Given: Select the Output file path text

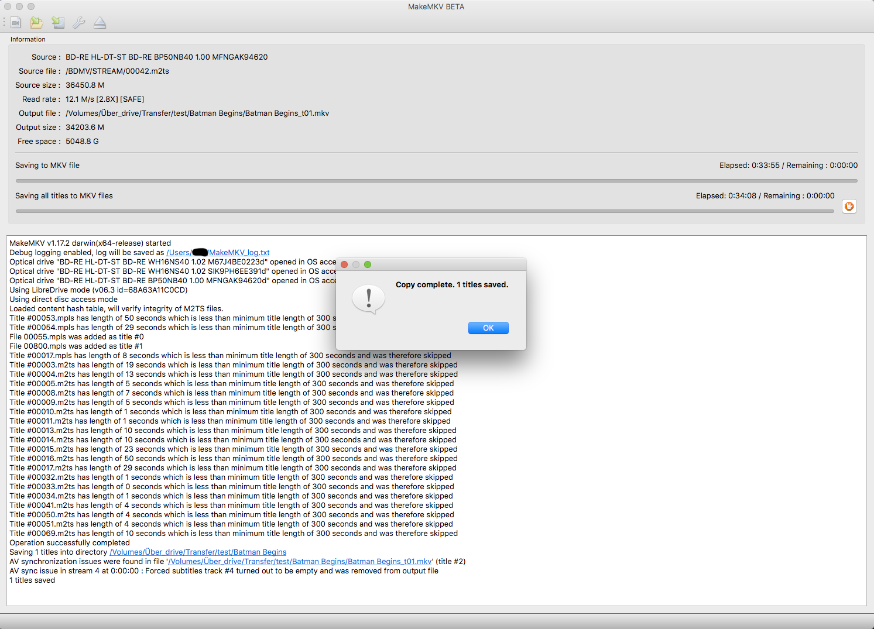Looking at the screenshot, I should 197,113.
